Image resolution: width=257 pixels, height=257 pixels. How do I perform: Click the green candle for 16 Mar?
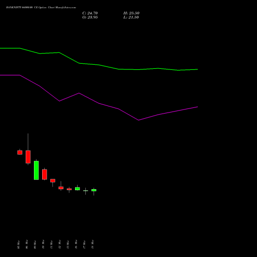(78, 189)
